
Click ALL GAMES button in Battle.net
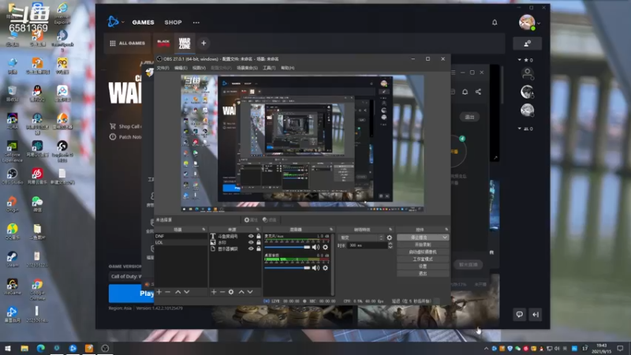click(x=127, y=43)
